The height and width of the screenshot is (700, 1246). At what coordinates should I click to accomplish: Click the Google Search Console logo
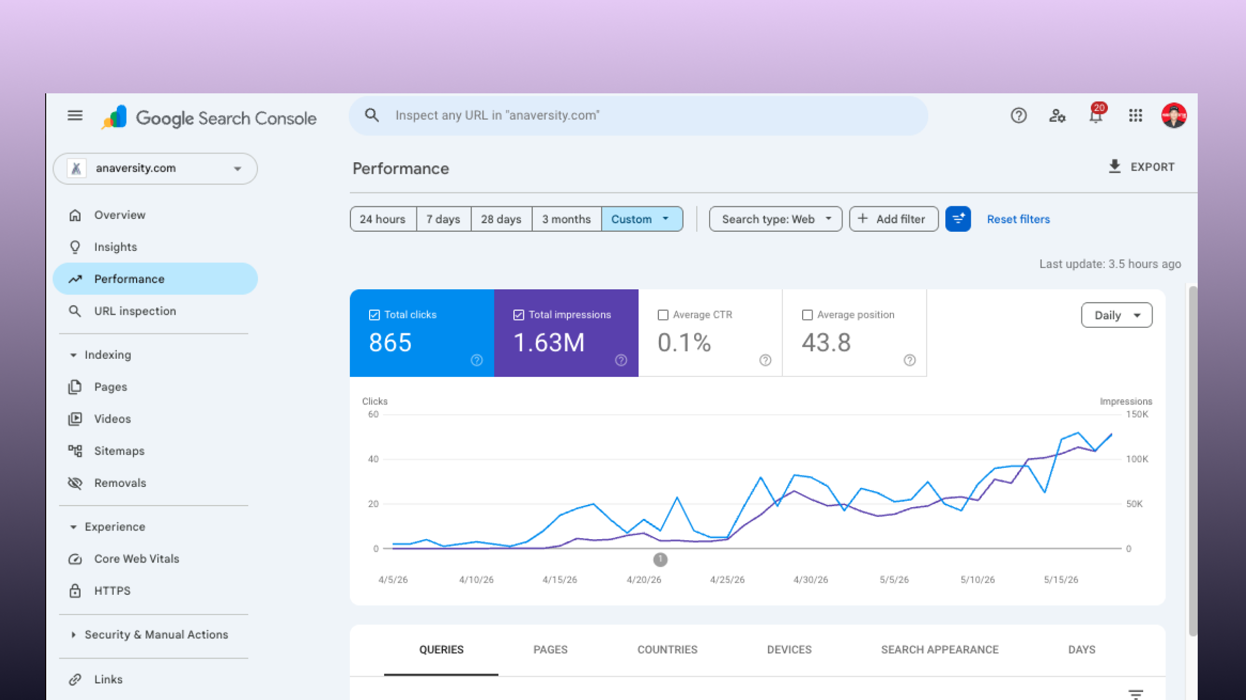pyautogui.click(x=209, y=118)
